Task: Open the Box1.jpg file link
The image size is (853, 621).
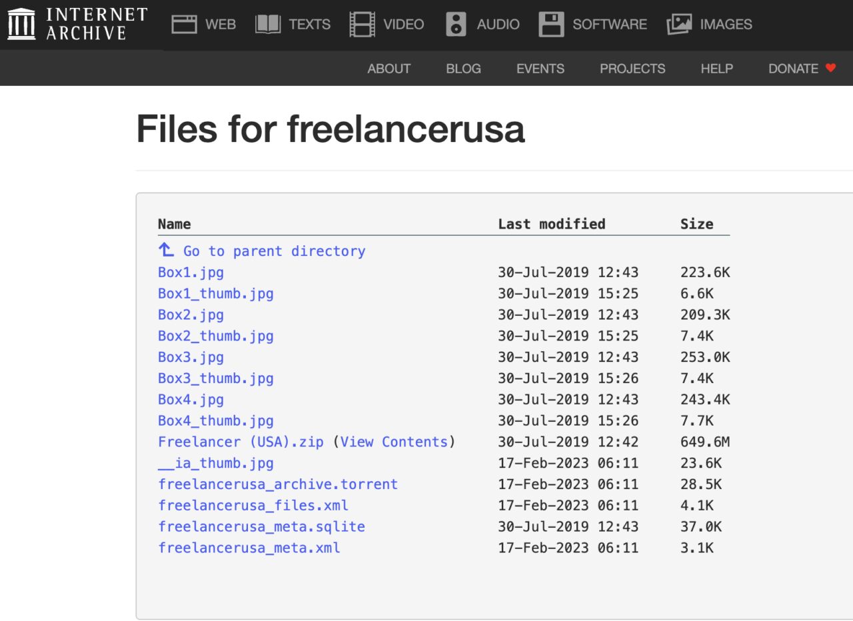Action: click(191, 272)
